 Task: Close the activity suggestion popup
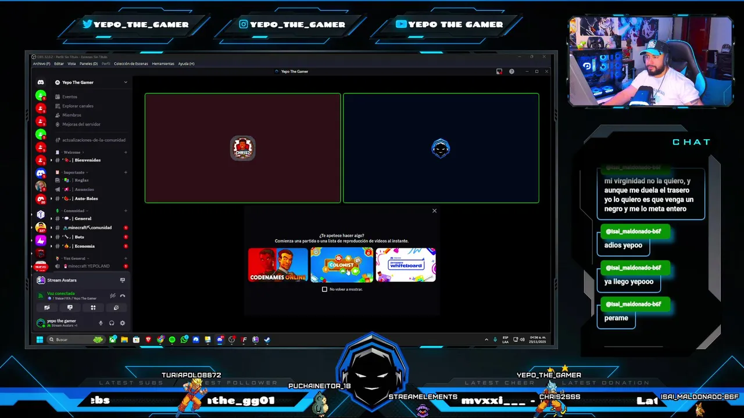(x=434, y=211)
